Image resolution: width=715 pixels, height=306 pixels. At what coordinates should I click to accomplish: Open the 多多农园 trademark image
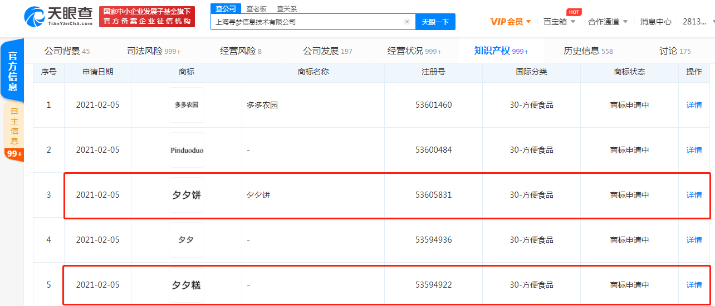point(187,105)
